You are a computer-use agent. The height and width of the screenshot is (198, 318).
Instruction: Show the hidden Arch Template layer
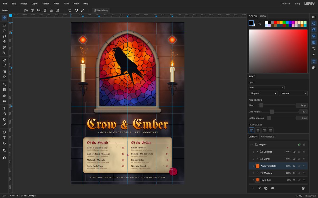pos(294,166)
